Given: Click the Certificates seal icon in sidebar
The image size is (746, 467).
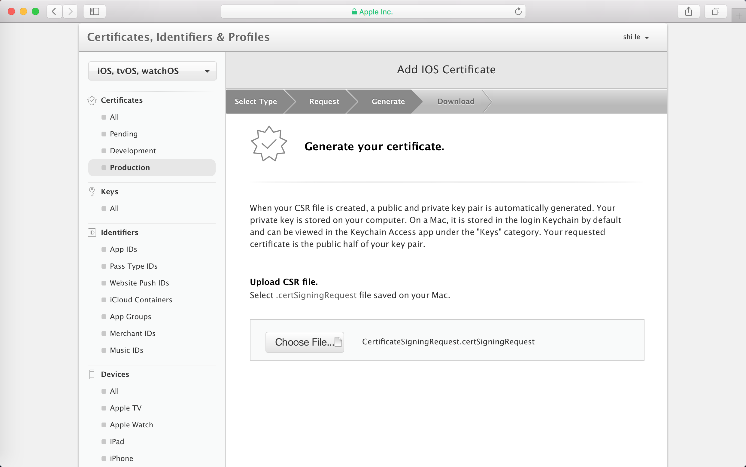Looking at the screenshot, I should click(x=92, y=100).
